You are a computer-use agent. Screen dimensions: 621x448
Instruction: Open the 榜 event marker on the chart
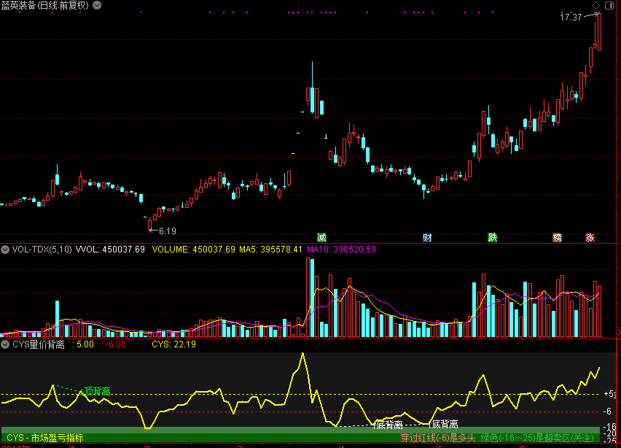(558, 237)
